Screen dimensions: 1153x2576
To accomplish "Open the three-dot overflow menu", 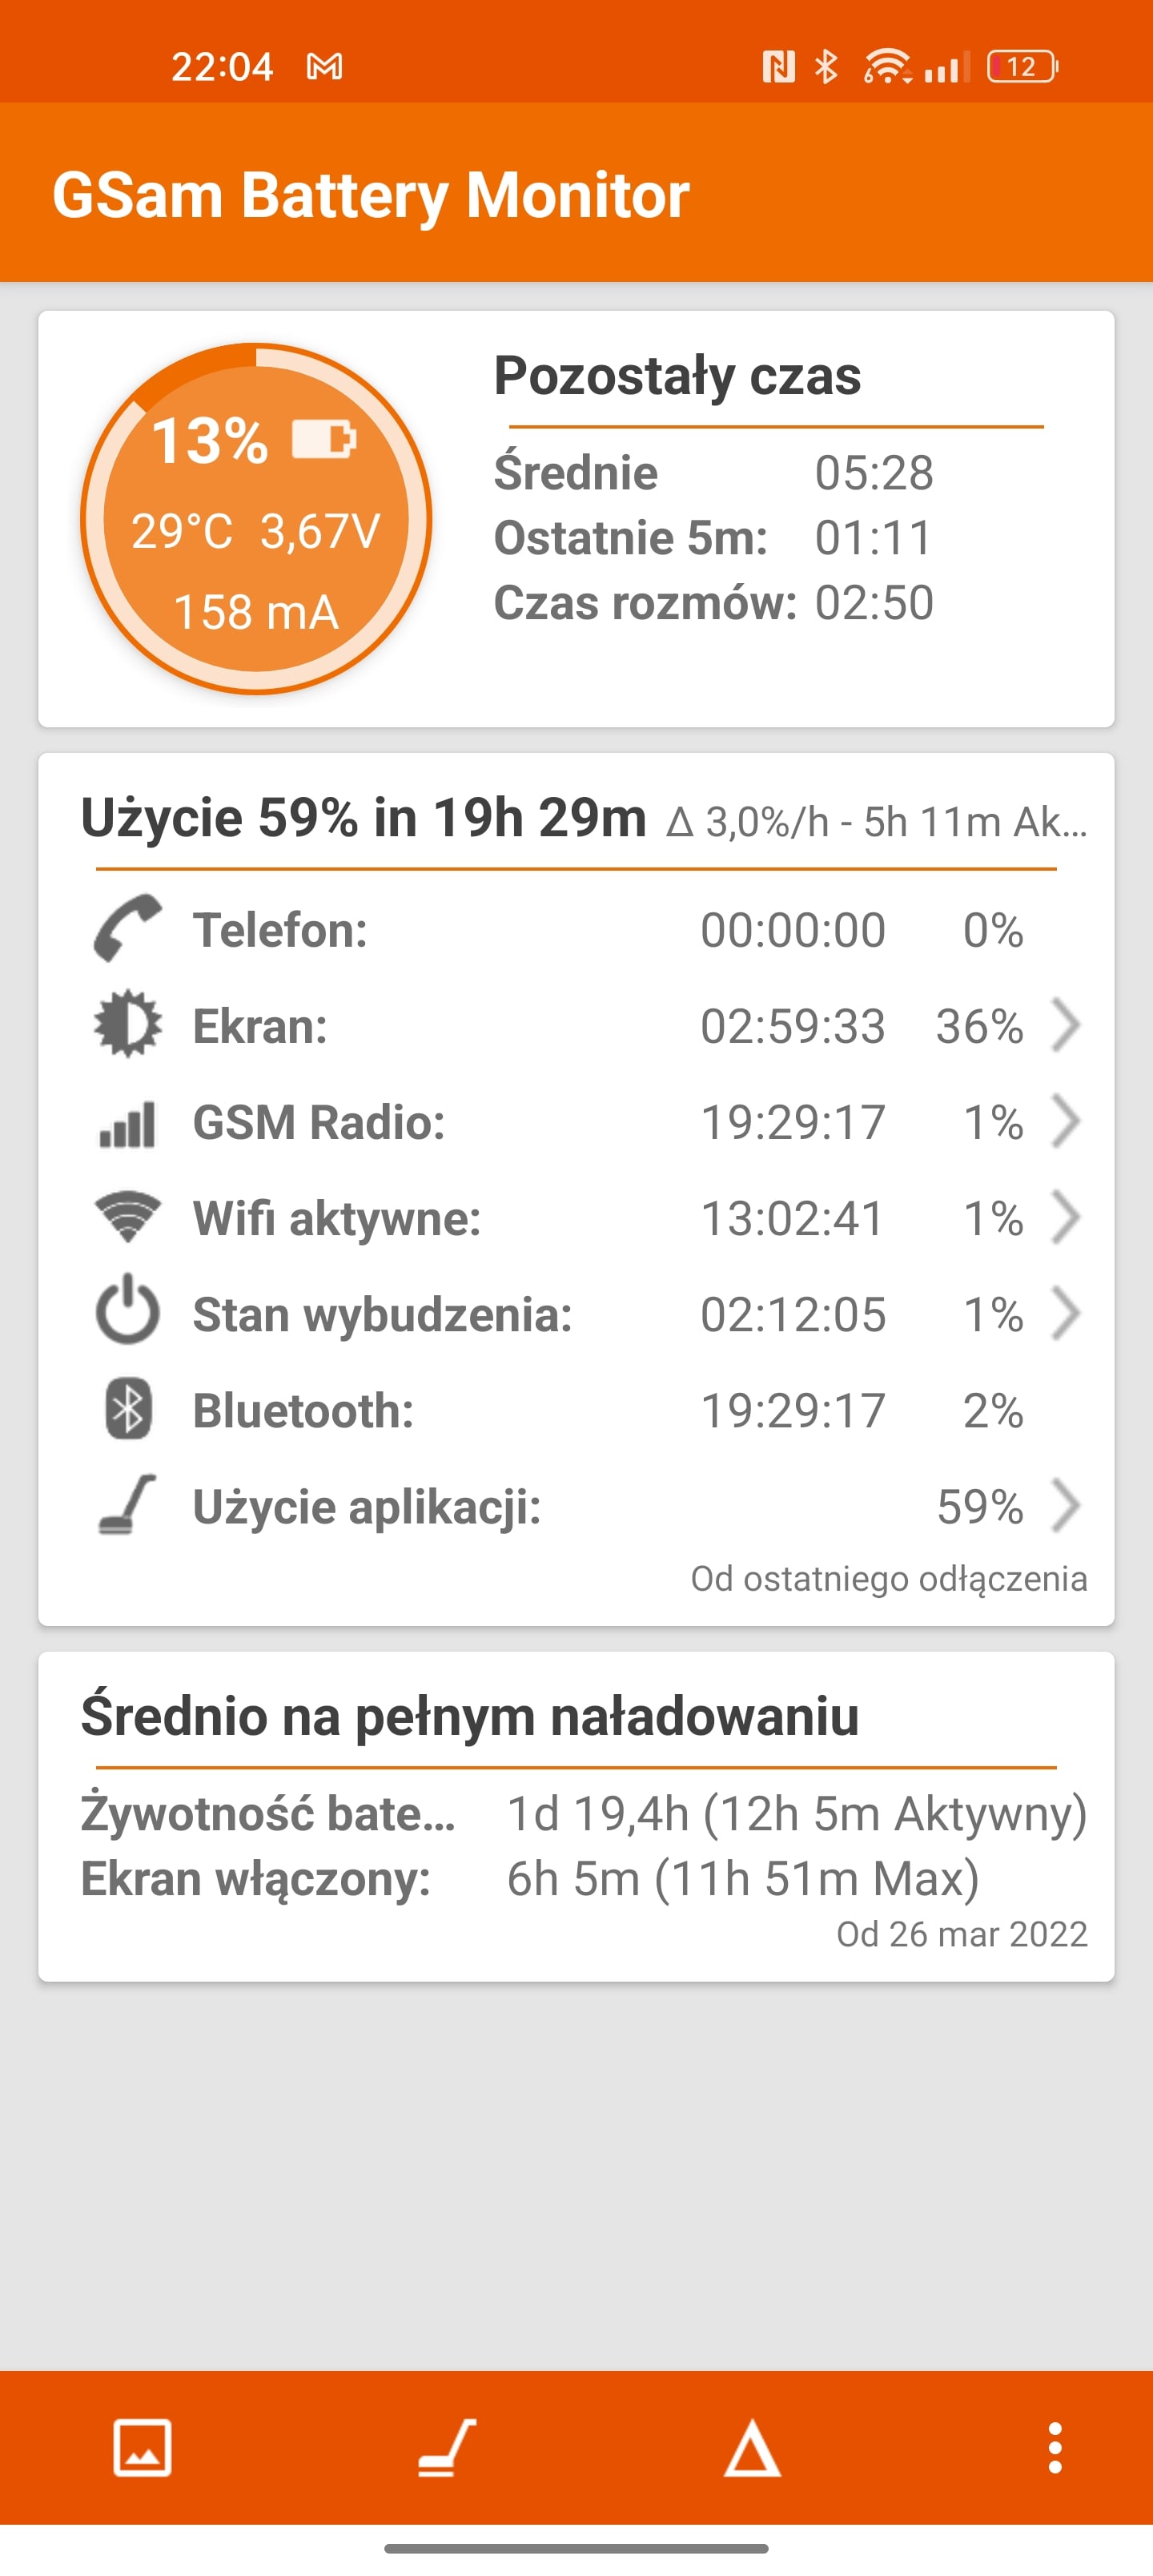I will [1054, 2447].
